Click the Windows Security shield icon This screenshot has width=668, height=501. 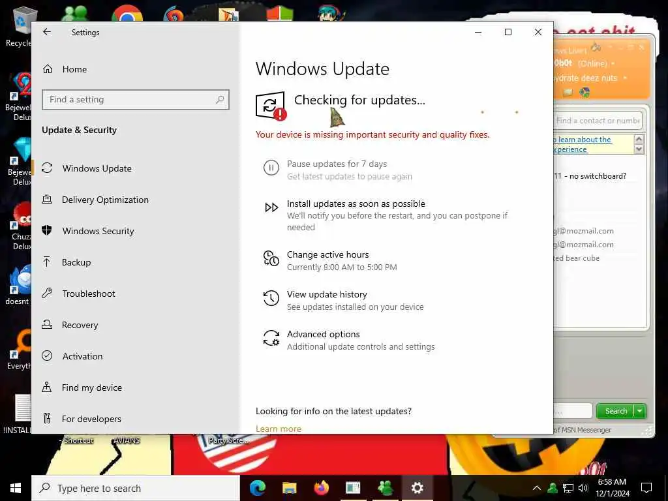tap(47, 230)
